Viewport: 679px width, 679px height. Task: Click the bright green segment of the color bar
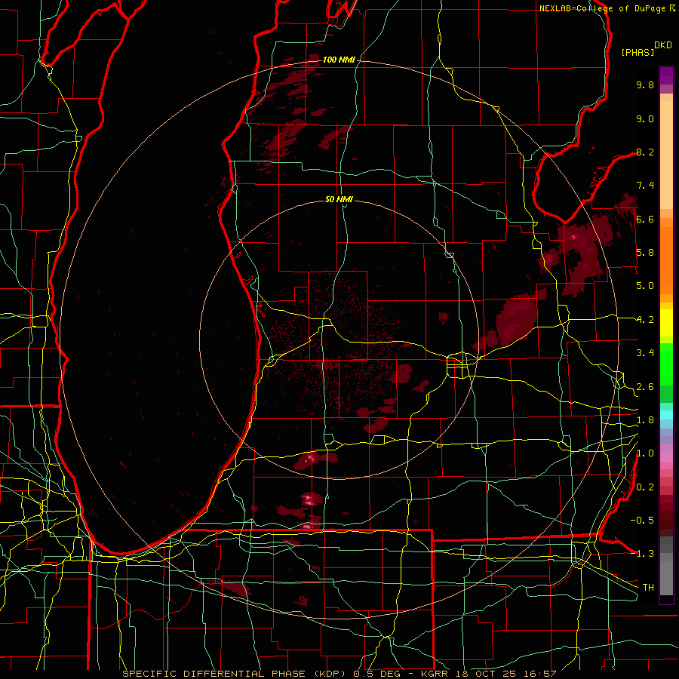(666, 364)
